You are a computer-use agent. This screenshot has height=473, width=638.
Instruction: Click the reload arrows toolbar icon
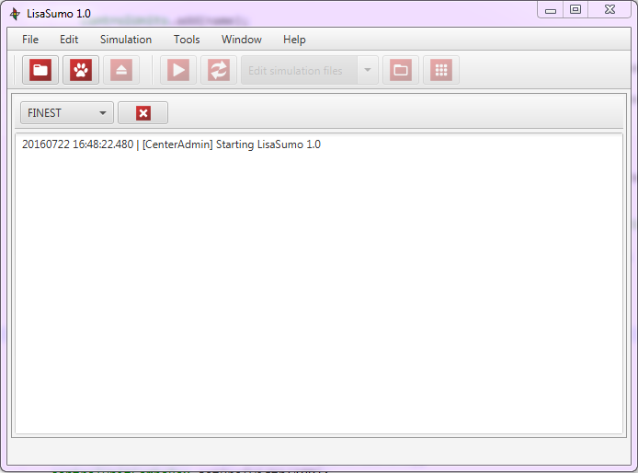coord(219,70)
